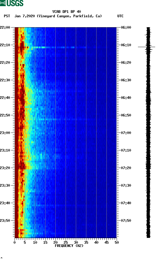Click the 'FREQUENCY (HZ)' axis title
161x261 pixels.
tap(69, 246)
